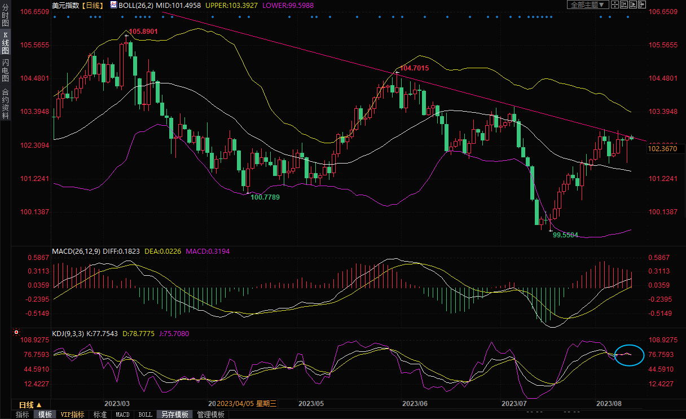686x419 pixels.
Task: Select the 指标 bottom tab
Action: point(23,414)
